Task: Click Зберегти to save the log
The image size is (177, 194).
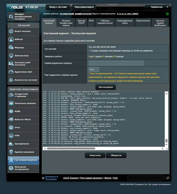Action: click(x=116, y=155)
